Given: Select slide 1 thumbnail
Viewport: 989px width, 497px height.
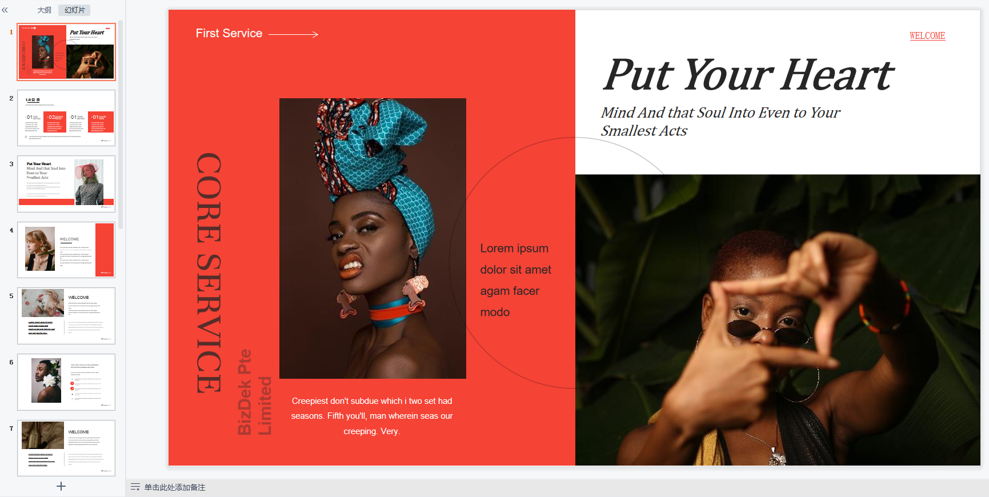Looking at the screenshot, I should point(66,52).
